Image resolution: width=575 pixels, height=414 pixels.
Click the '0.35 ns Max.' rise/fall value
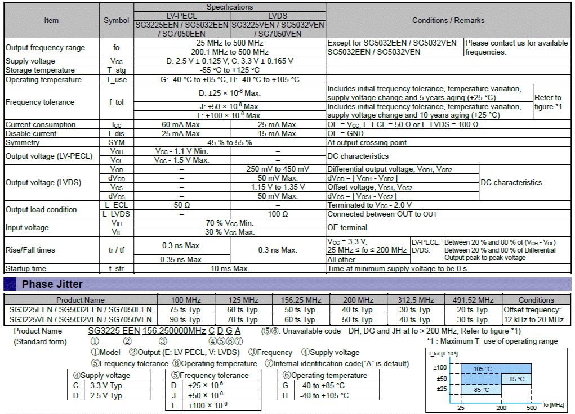pyautogui.click(x=181, y=259)
